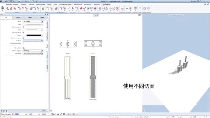Click the gray Hatching pattern swatch
Screen dimensions: 210x118
(x=33, y=53)
